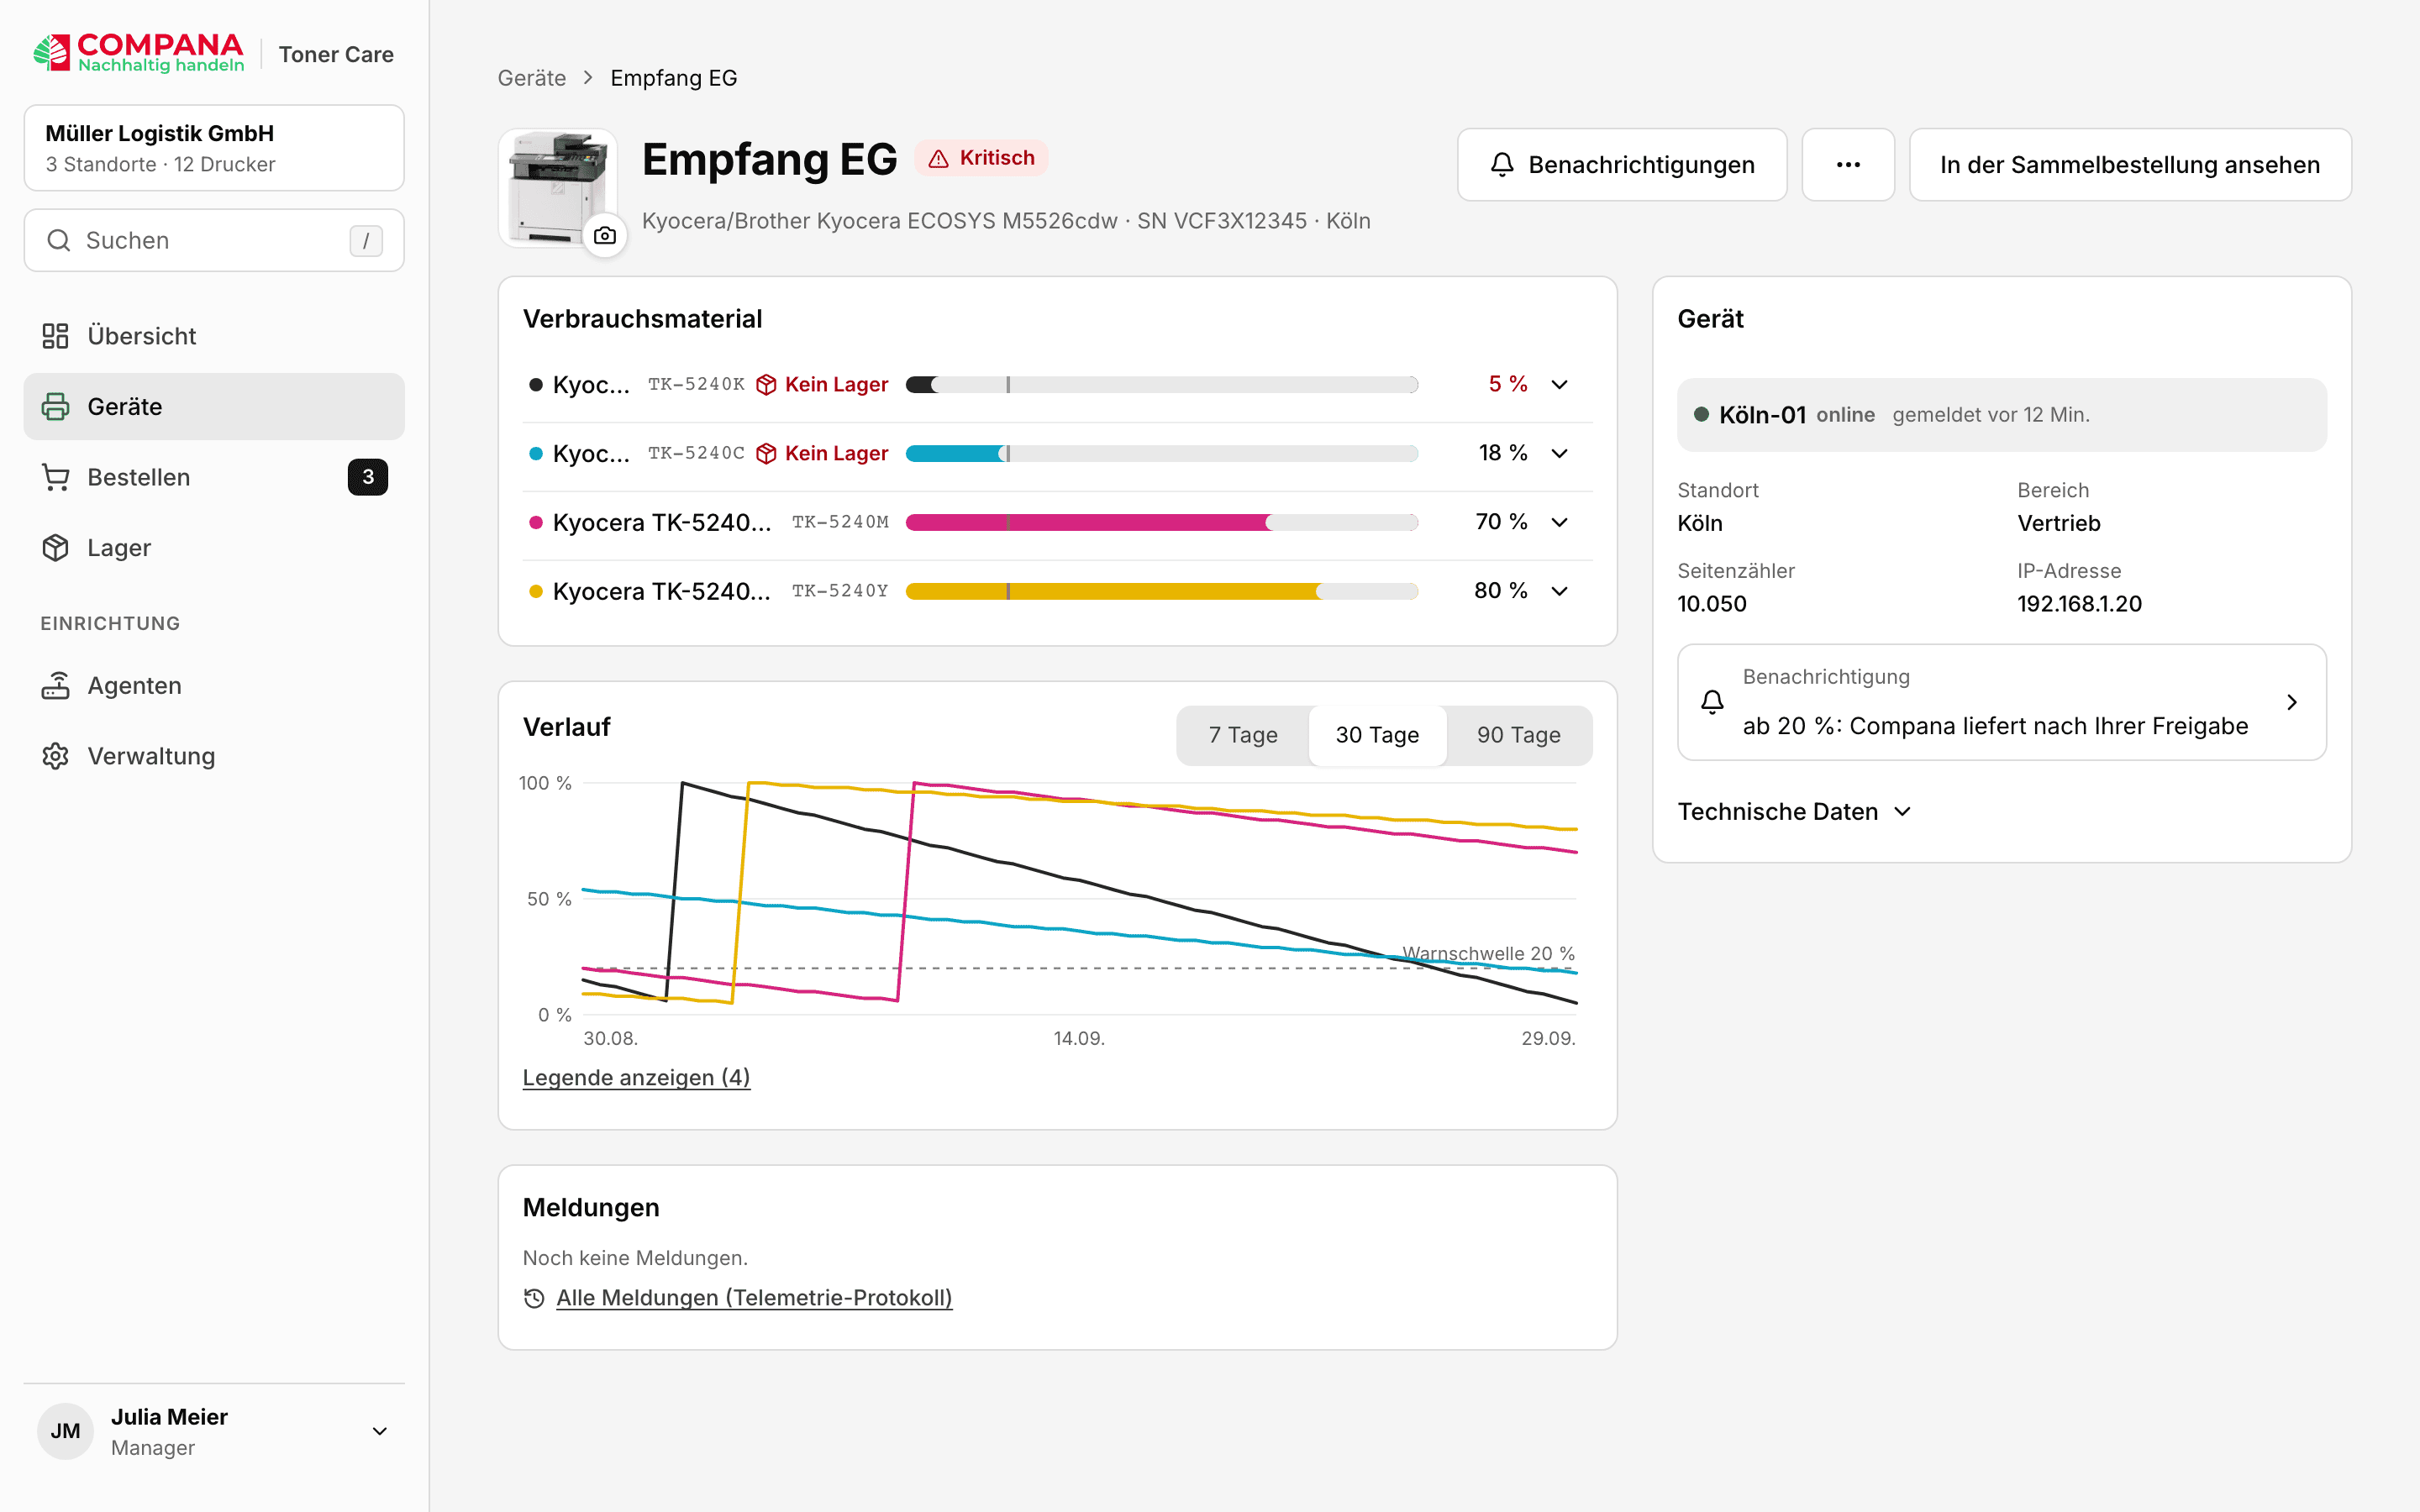Open the Übersicht dashboard icon

click(x=55, y=336)
